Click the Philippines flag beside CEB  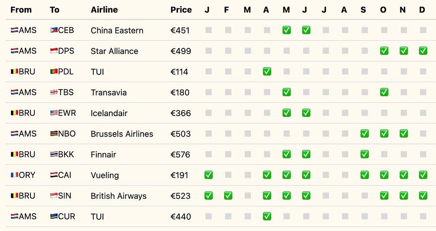pyautogui.click(x=54, y=30)
